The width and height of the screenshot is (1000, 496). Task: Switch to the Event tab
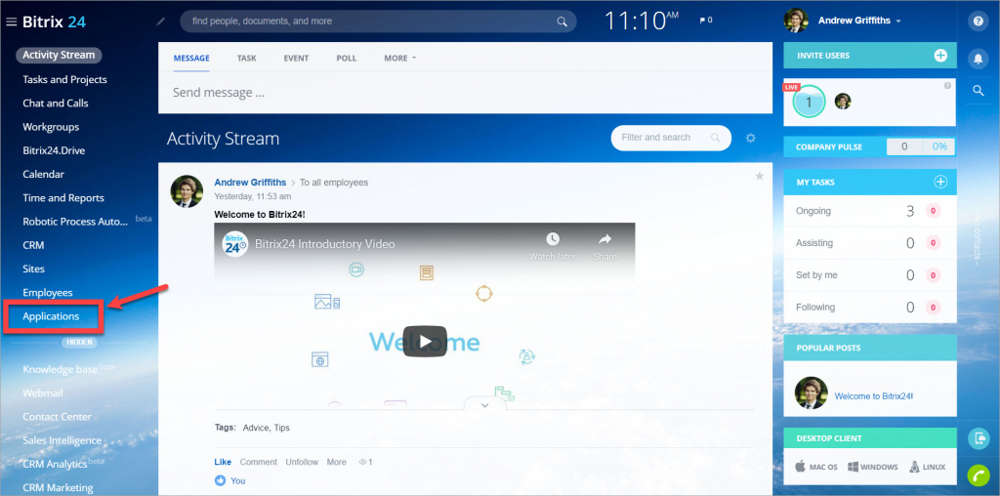tap(296, 58)
